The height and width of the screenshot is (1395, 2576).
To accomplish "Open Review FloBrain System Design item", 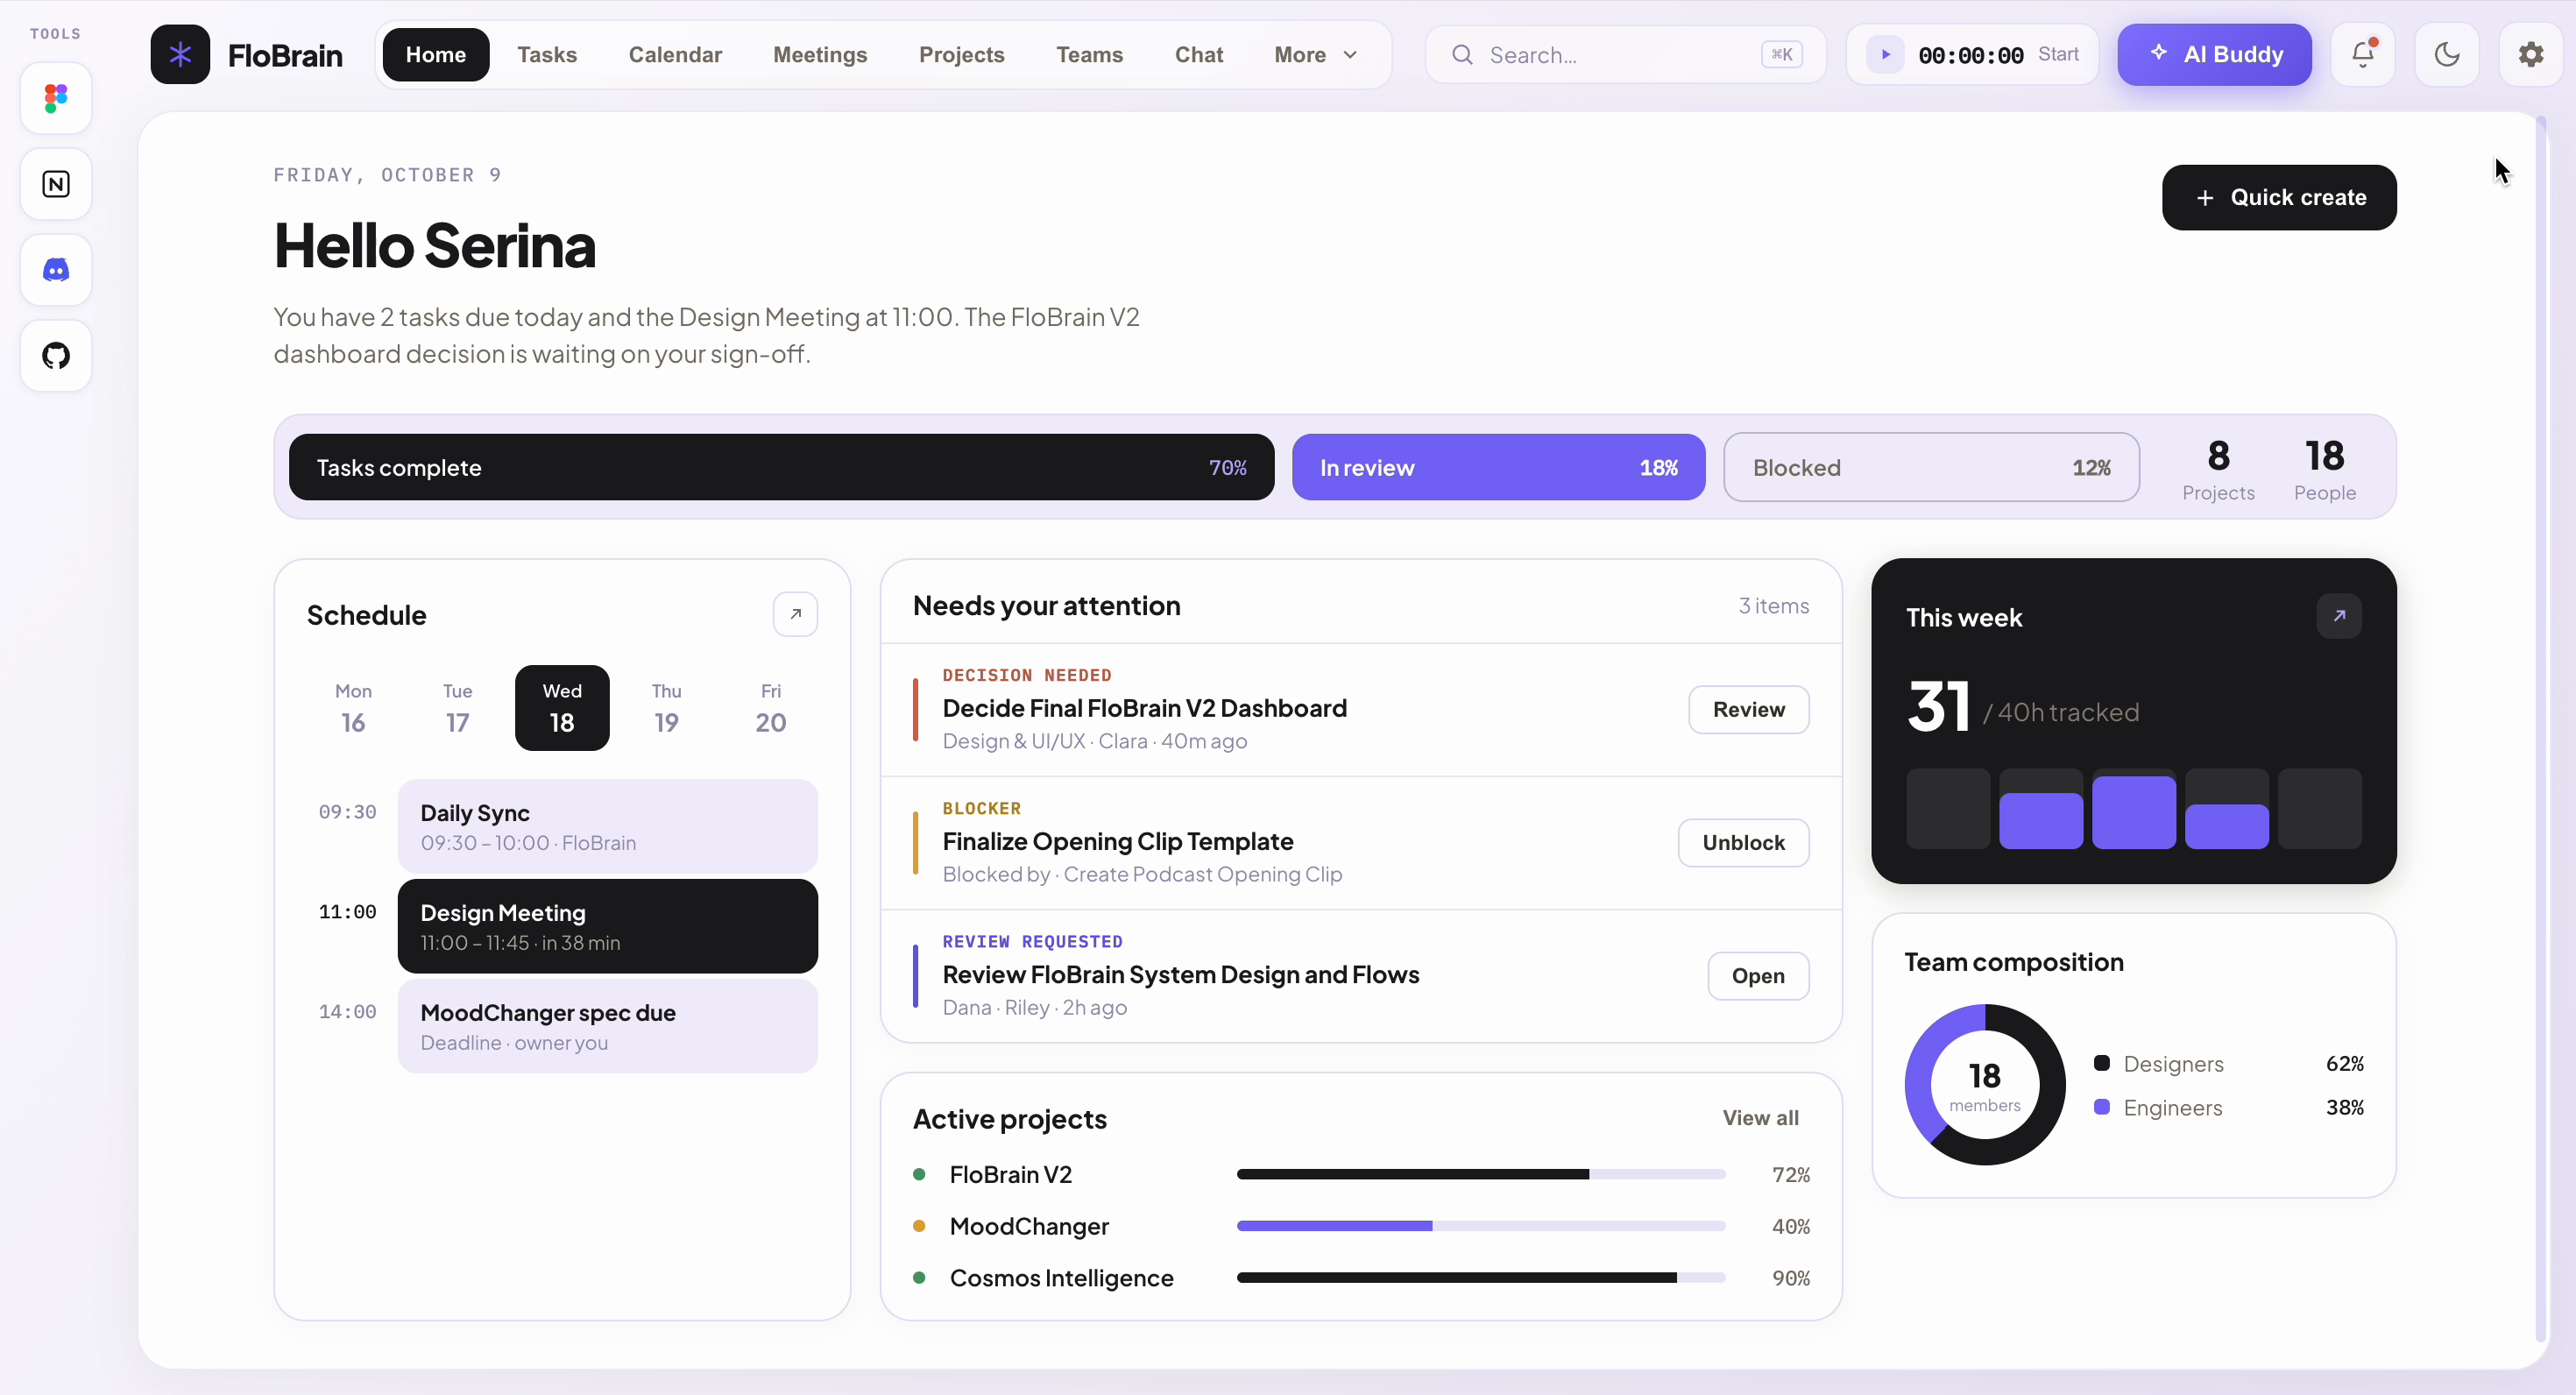I will tap(1758, 975).
